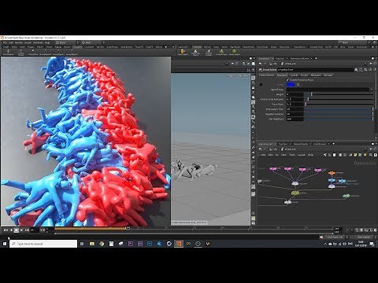The height and width of the screenshot is (283, 378).
Task: Click the Max Neighbors value field
Action: click(295, 119)
